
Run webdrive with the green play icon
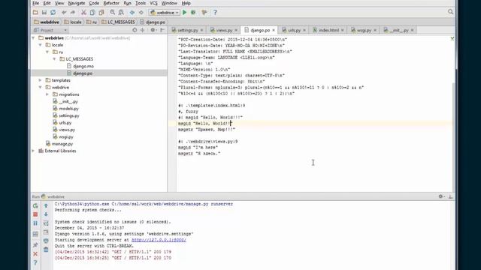click(185, 13)
